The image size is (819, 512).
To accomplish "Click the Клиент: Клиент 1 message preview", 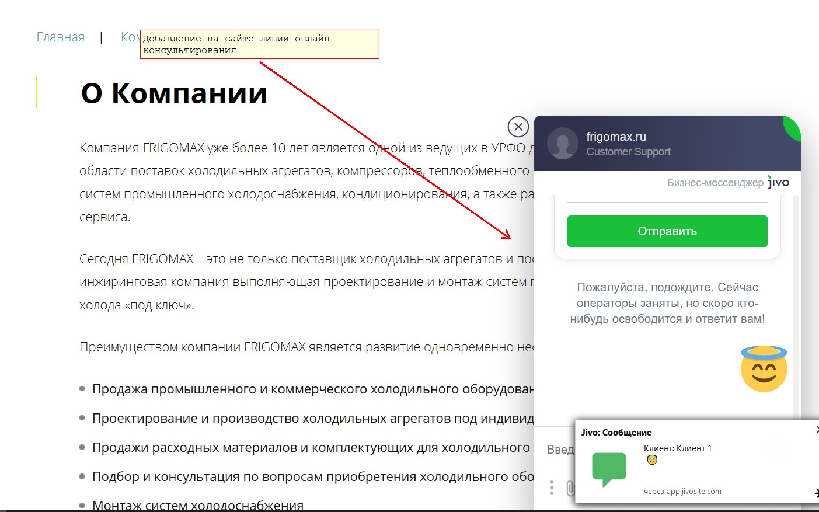I will pos(678,448).
